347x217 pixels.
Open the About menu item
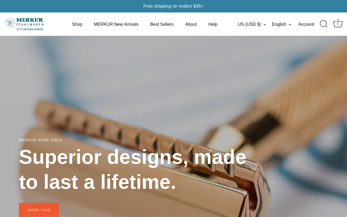(x=191, y=24)
